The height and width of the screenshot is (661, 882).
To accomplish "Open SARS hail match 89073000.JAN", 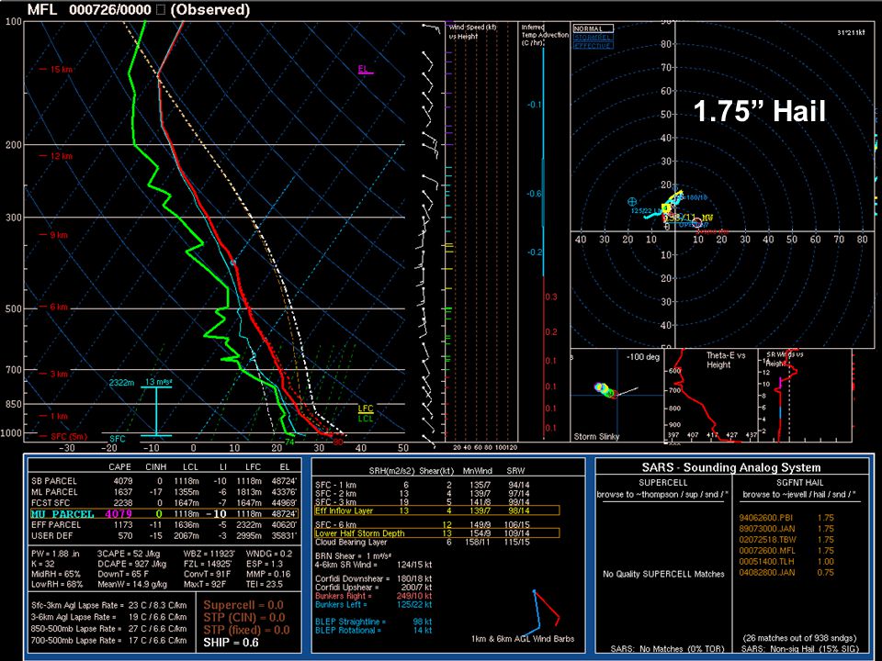I will tap(786, 529).
